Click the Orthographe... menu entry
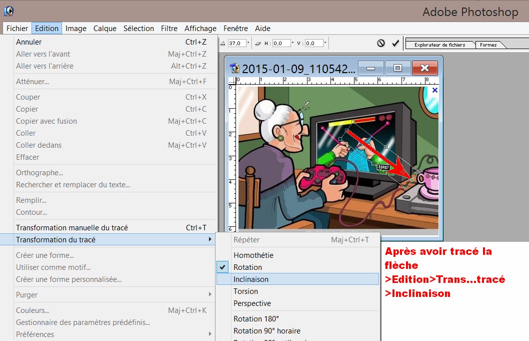 (x=108, y=173)
